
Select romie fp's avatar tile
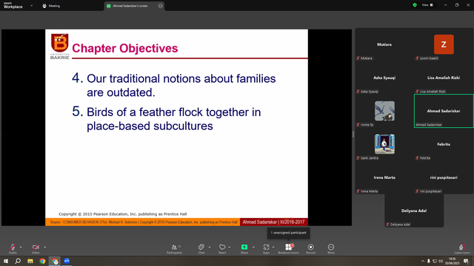click(x=384, y=111)
